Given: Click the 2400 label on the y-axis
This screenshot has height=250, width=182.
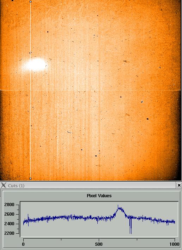Looking at the screenshot, I should (x=10, y=224).
